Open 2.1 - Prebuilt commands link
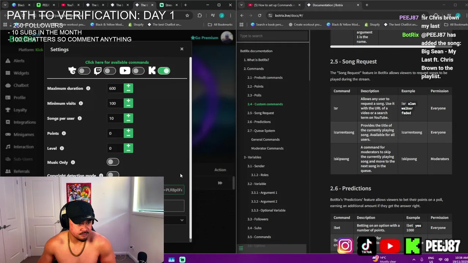The height and width of the screenshot is (263, 468). pyautogui.click(x=265, y=77)
